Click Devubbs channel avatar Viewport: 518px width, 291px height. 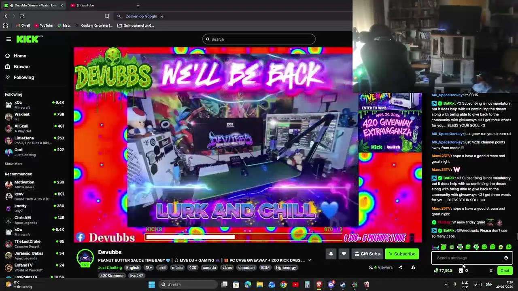[x=85, y=258]
